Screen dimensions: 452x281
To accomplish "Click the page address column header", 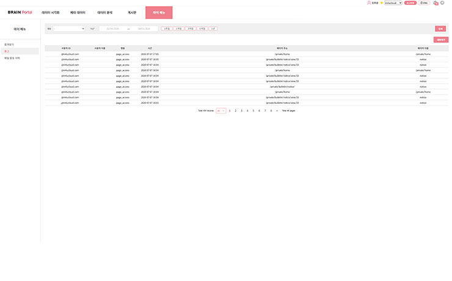I will click(x=282, y=48).
